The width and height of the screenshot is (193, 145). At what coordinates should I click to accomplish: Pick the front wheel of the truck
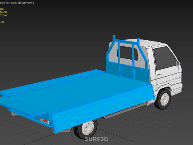[163, 99]
